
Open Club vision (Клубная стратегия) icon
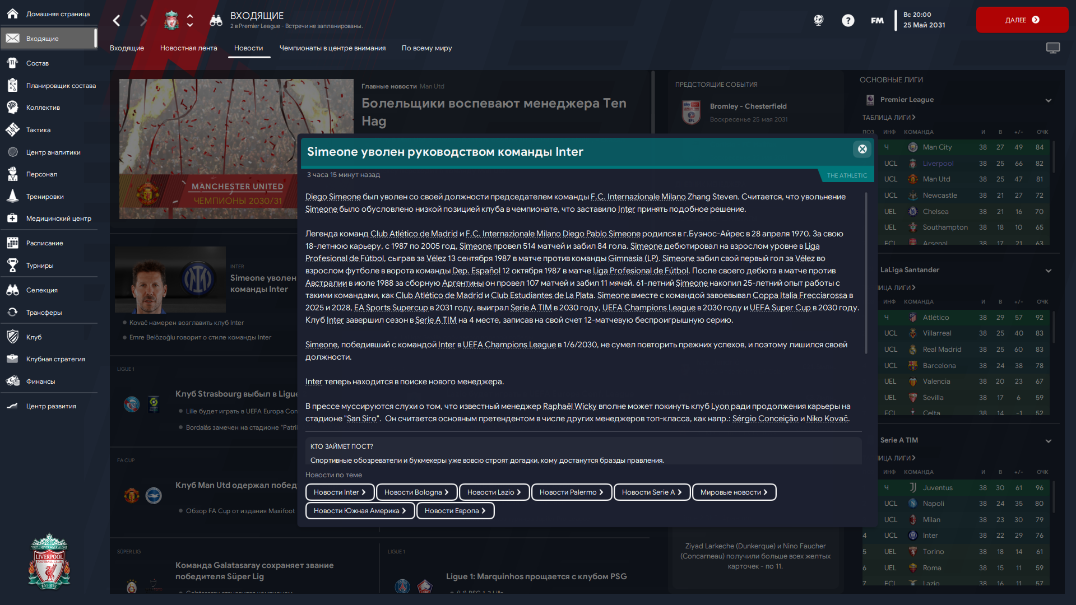pyautogui.click(x=12, y=359)
